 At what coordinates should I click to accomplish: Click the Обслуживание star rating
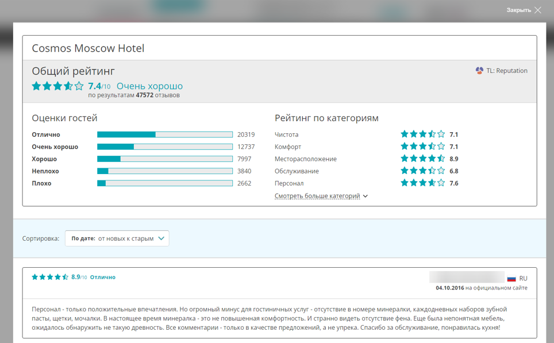(422, 171)
